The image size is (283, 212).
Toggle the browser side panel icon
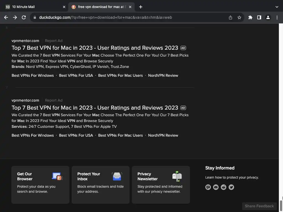point(259,17)
